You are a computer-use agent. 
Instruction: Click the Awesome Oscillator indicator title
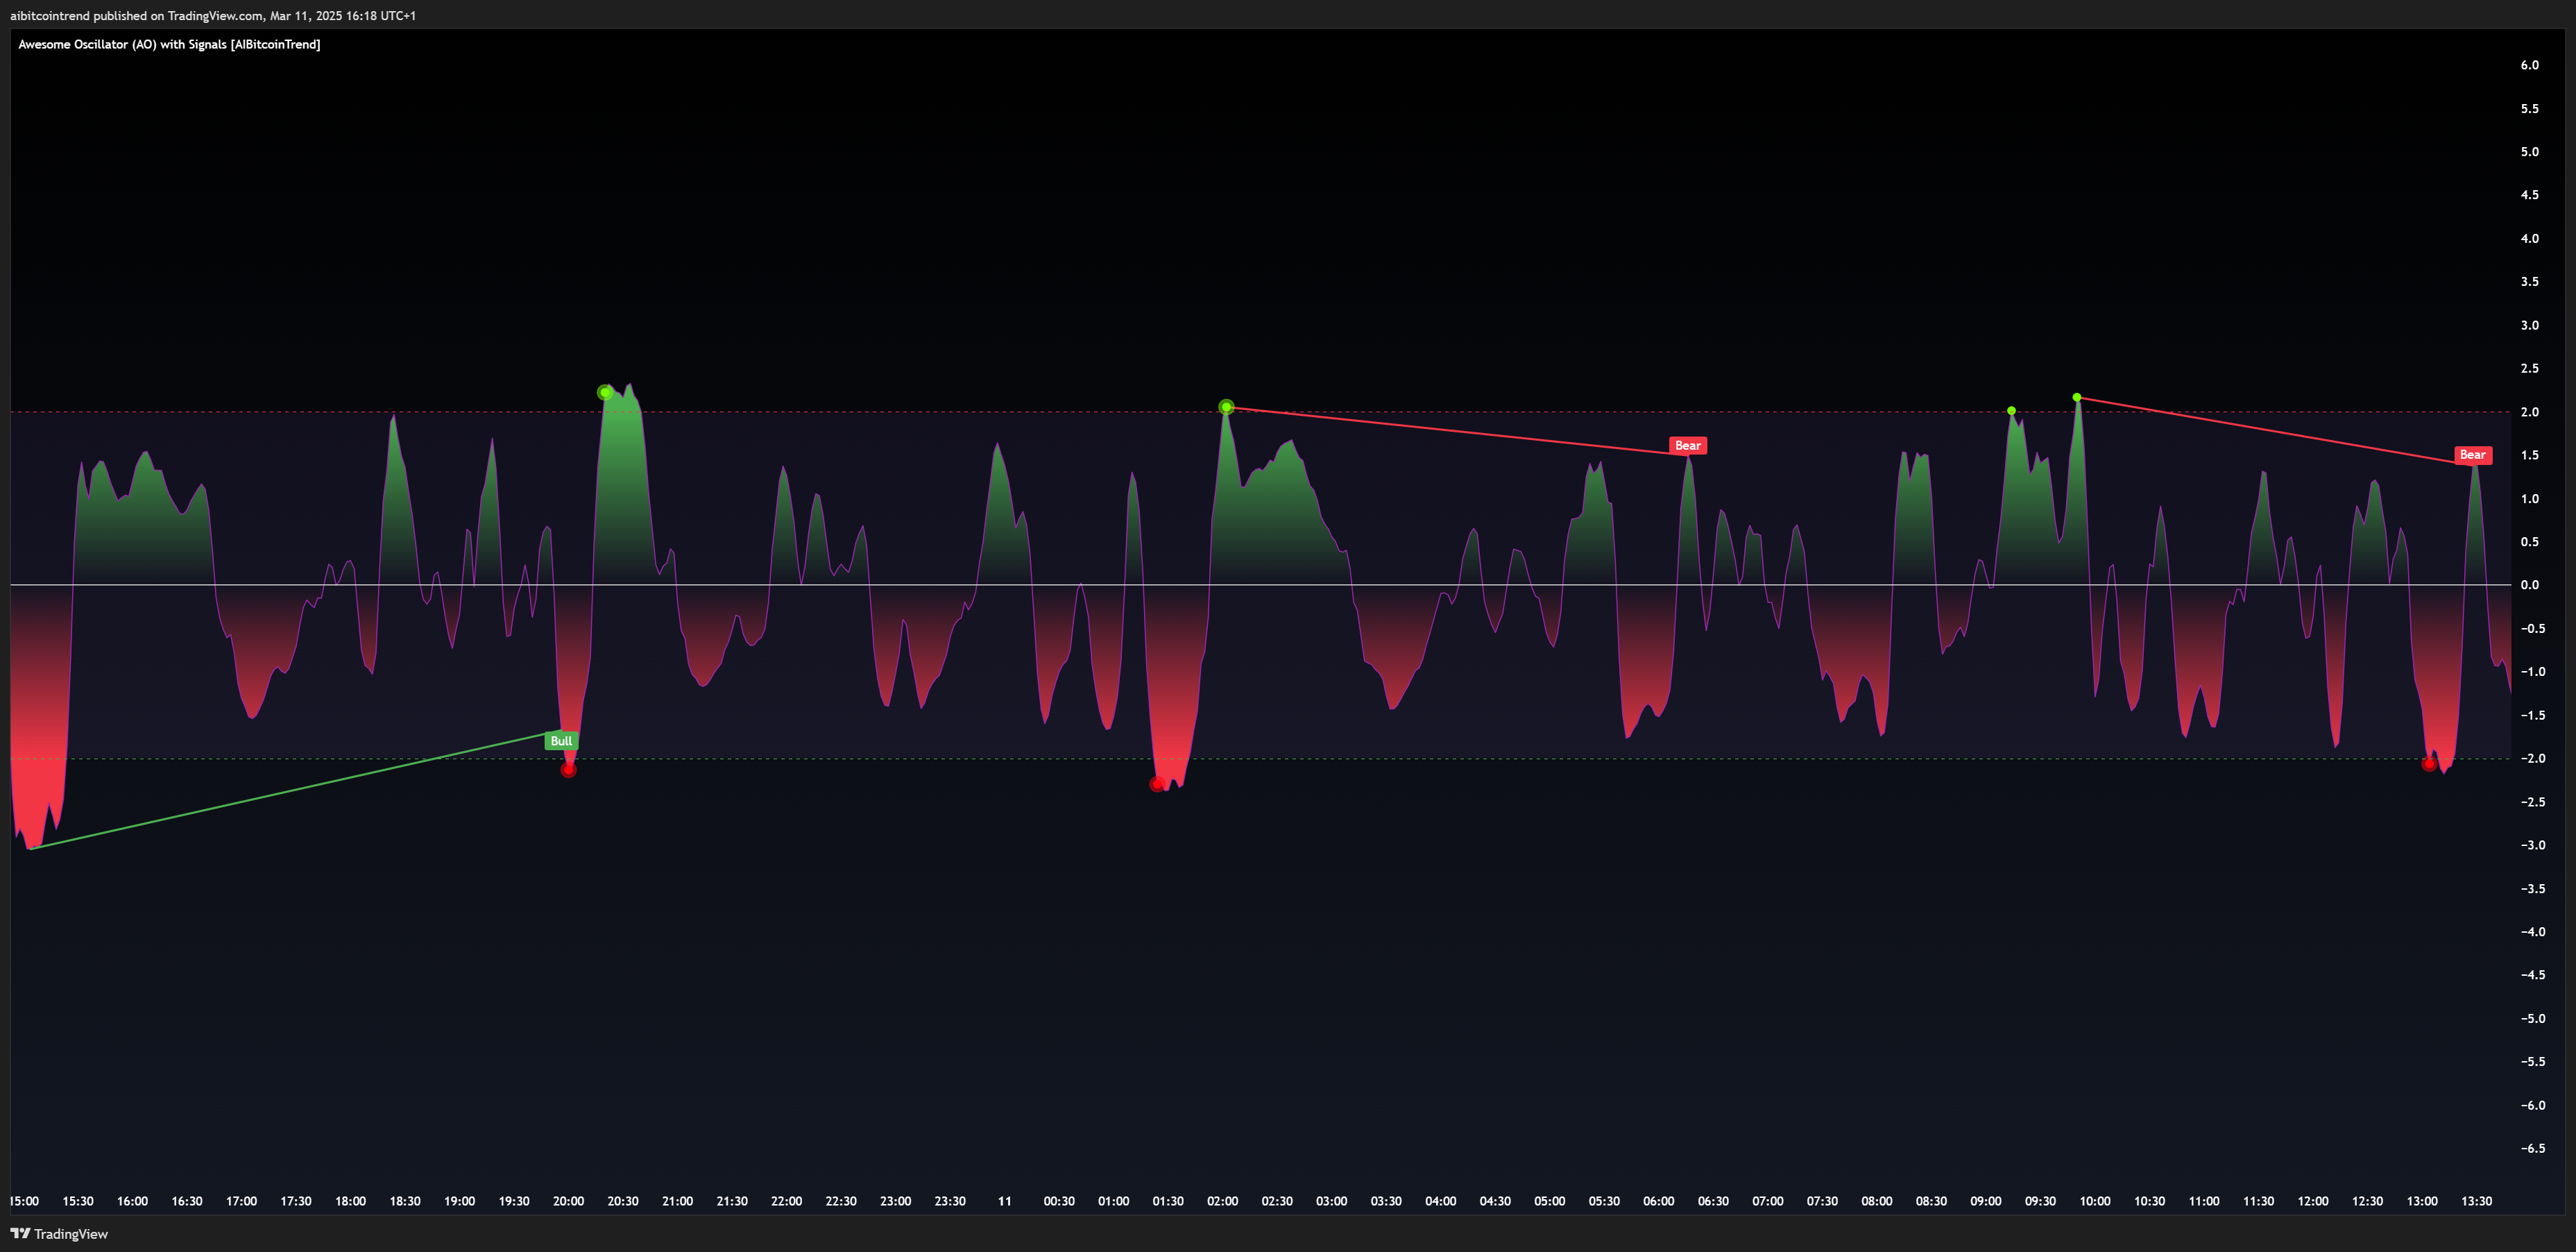[x=169, y=45]
